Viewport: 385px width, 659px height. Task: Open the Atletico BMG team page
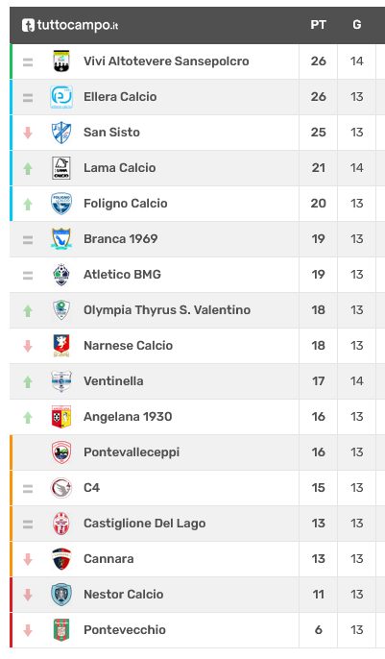[122, 275]
